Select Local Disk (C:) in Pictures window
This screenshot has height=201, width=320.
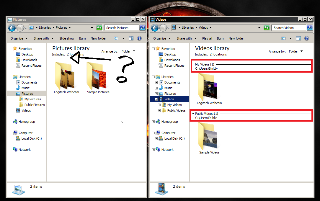[31, 138]
